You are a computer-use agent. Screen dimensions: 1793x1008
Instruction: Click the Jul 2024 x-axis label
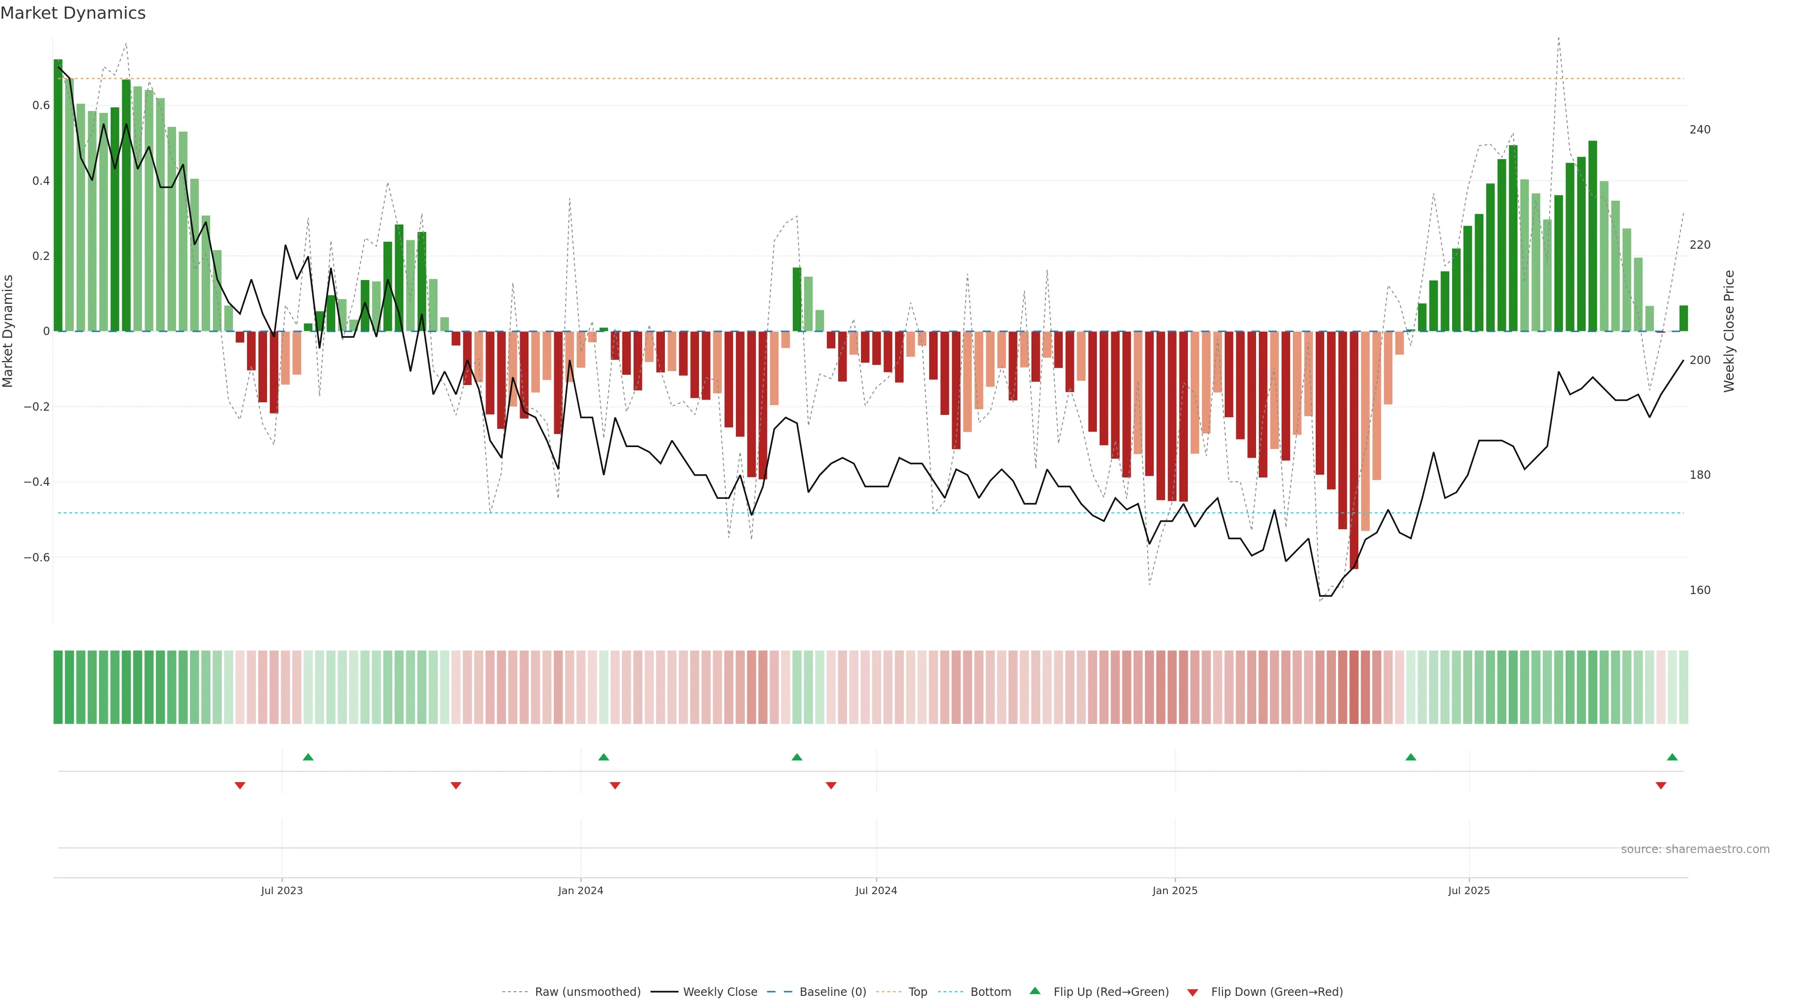tap(875, 890)
